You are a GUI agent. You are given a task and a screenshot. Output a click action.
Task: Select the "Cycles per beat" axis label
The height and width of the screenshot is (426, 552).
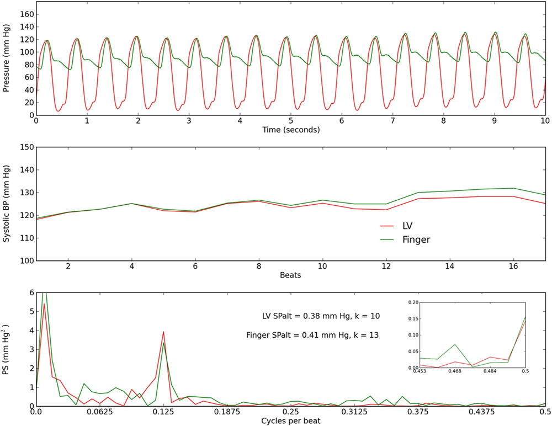coord(290,421)
